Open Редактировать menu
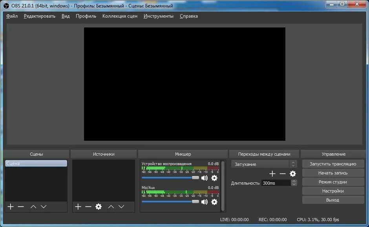This screenshot has height=227, width=369. (40, 16)
